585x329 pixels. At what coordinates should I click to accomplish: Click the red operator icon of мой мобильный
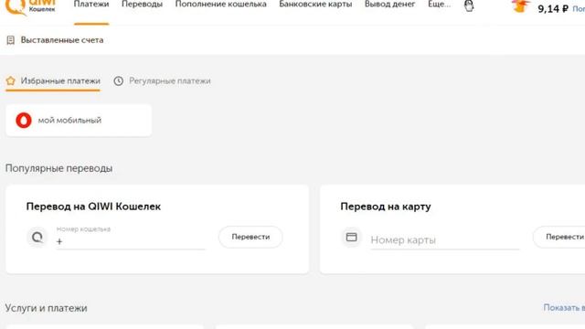[x=24, y=120]
